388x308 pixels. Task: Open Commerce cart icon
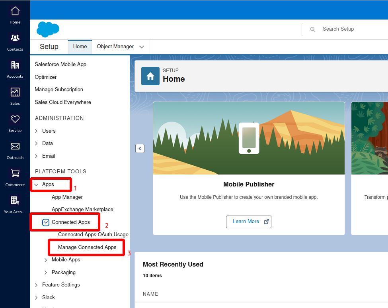tap(15, 173)
